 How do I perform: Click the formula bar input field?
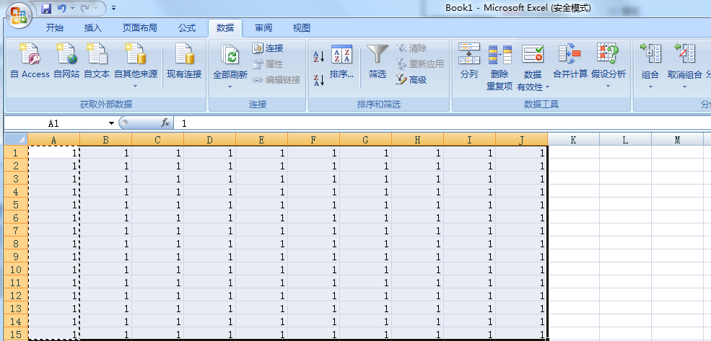pos(433,123)
